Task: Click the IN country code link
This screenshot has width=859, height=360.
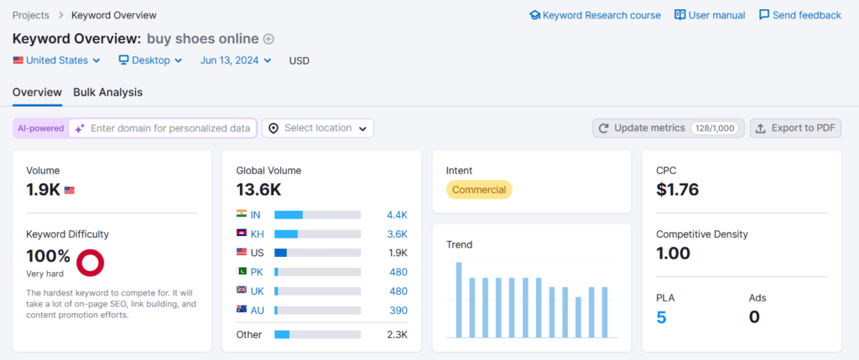Action: point(255,215)
